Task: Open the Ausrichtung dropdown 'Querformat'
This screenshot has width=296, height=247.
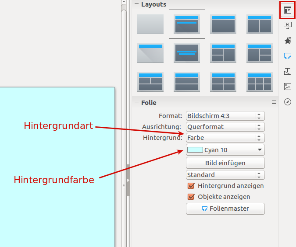Action: point(225,127)
